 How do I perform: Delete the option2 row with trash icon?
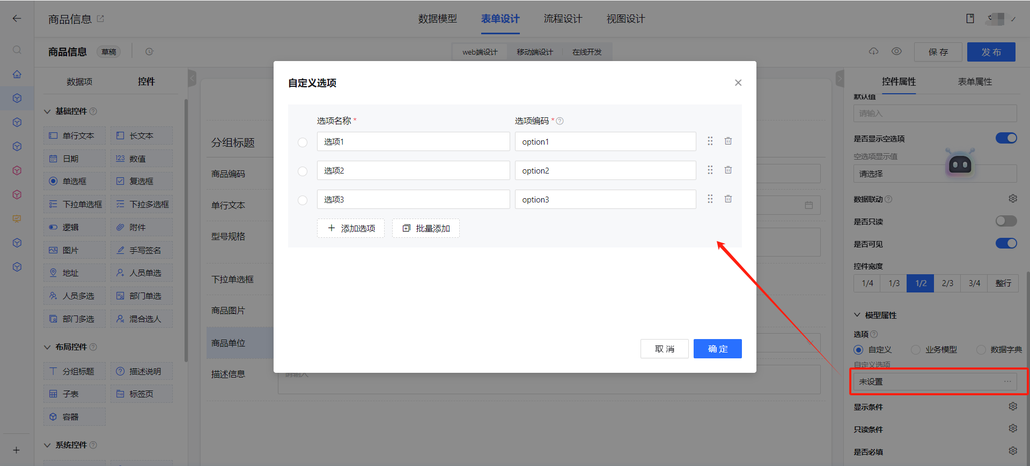coord(728,170)
